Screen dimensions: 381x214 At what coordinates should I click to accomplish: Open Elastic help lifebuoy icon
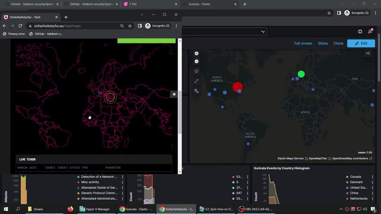(x=360, y=32)
